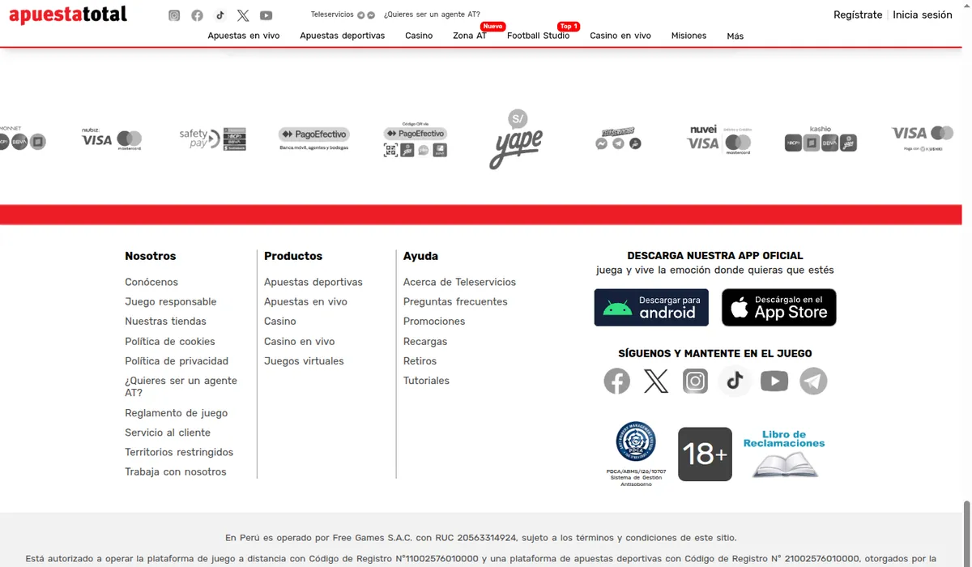Open Promociones under Ayuda
This screenshot has width=972, height=567.
click(434, 322)
